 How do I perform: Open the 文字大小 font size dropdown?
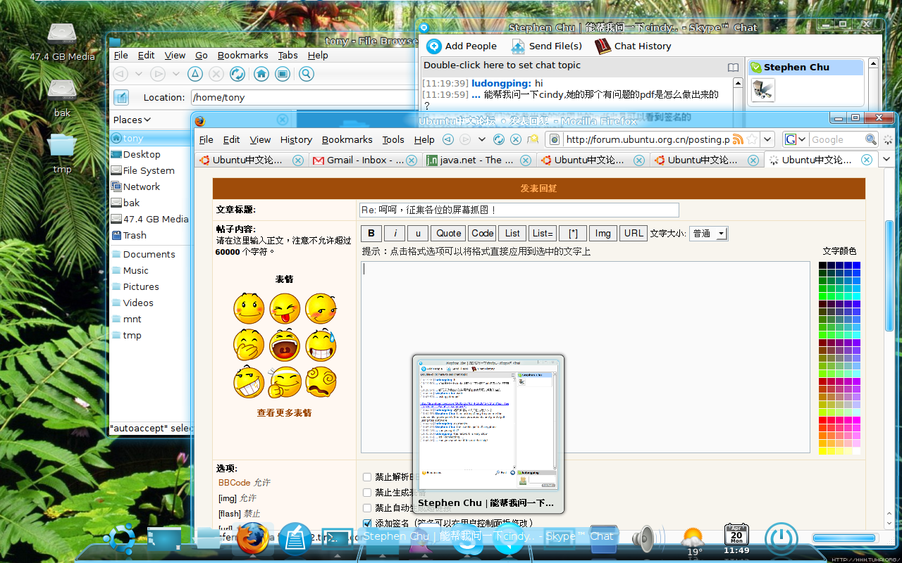pos(709,234)
